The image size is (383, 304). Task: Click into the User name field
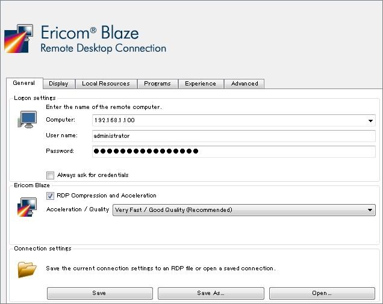[x=234, y=136]
